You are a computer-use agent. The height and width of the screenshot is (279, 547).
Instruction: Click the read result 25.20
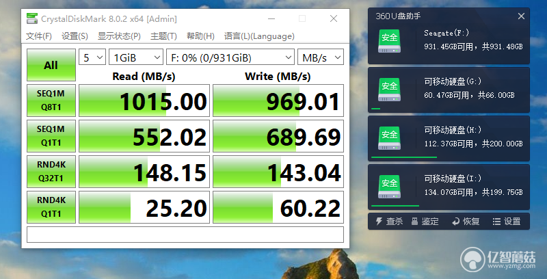point(144,207)
